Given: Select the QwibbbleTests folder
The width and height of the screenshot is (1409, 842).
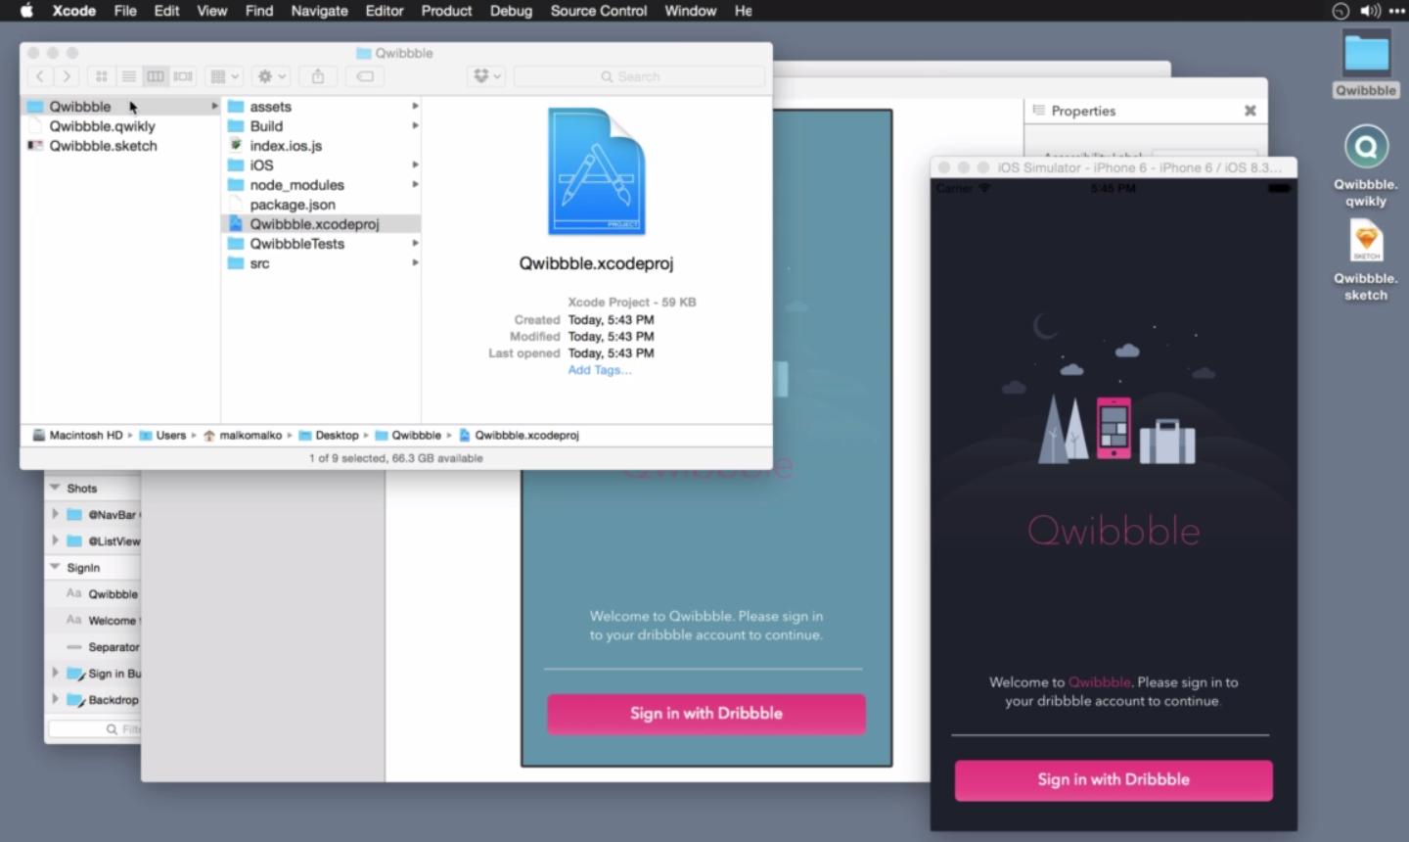Looking at the screenshot, I should (321, 244).
